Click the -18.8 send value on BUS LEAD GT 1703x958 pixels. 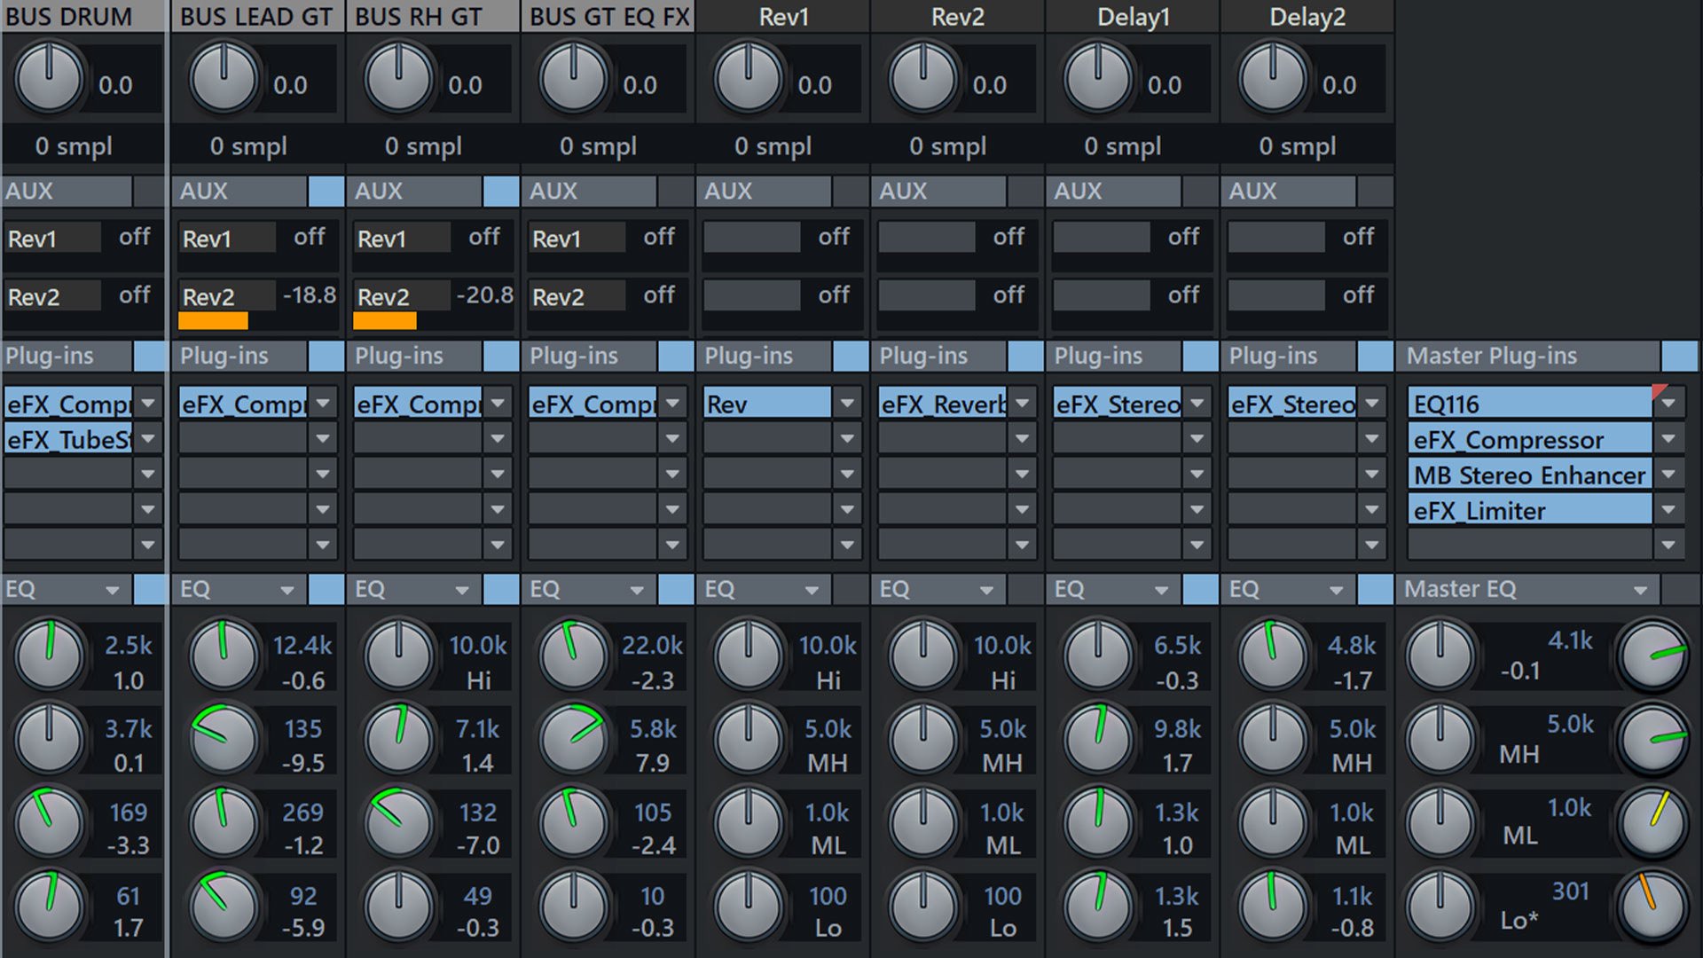(308, 294)
